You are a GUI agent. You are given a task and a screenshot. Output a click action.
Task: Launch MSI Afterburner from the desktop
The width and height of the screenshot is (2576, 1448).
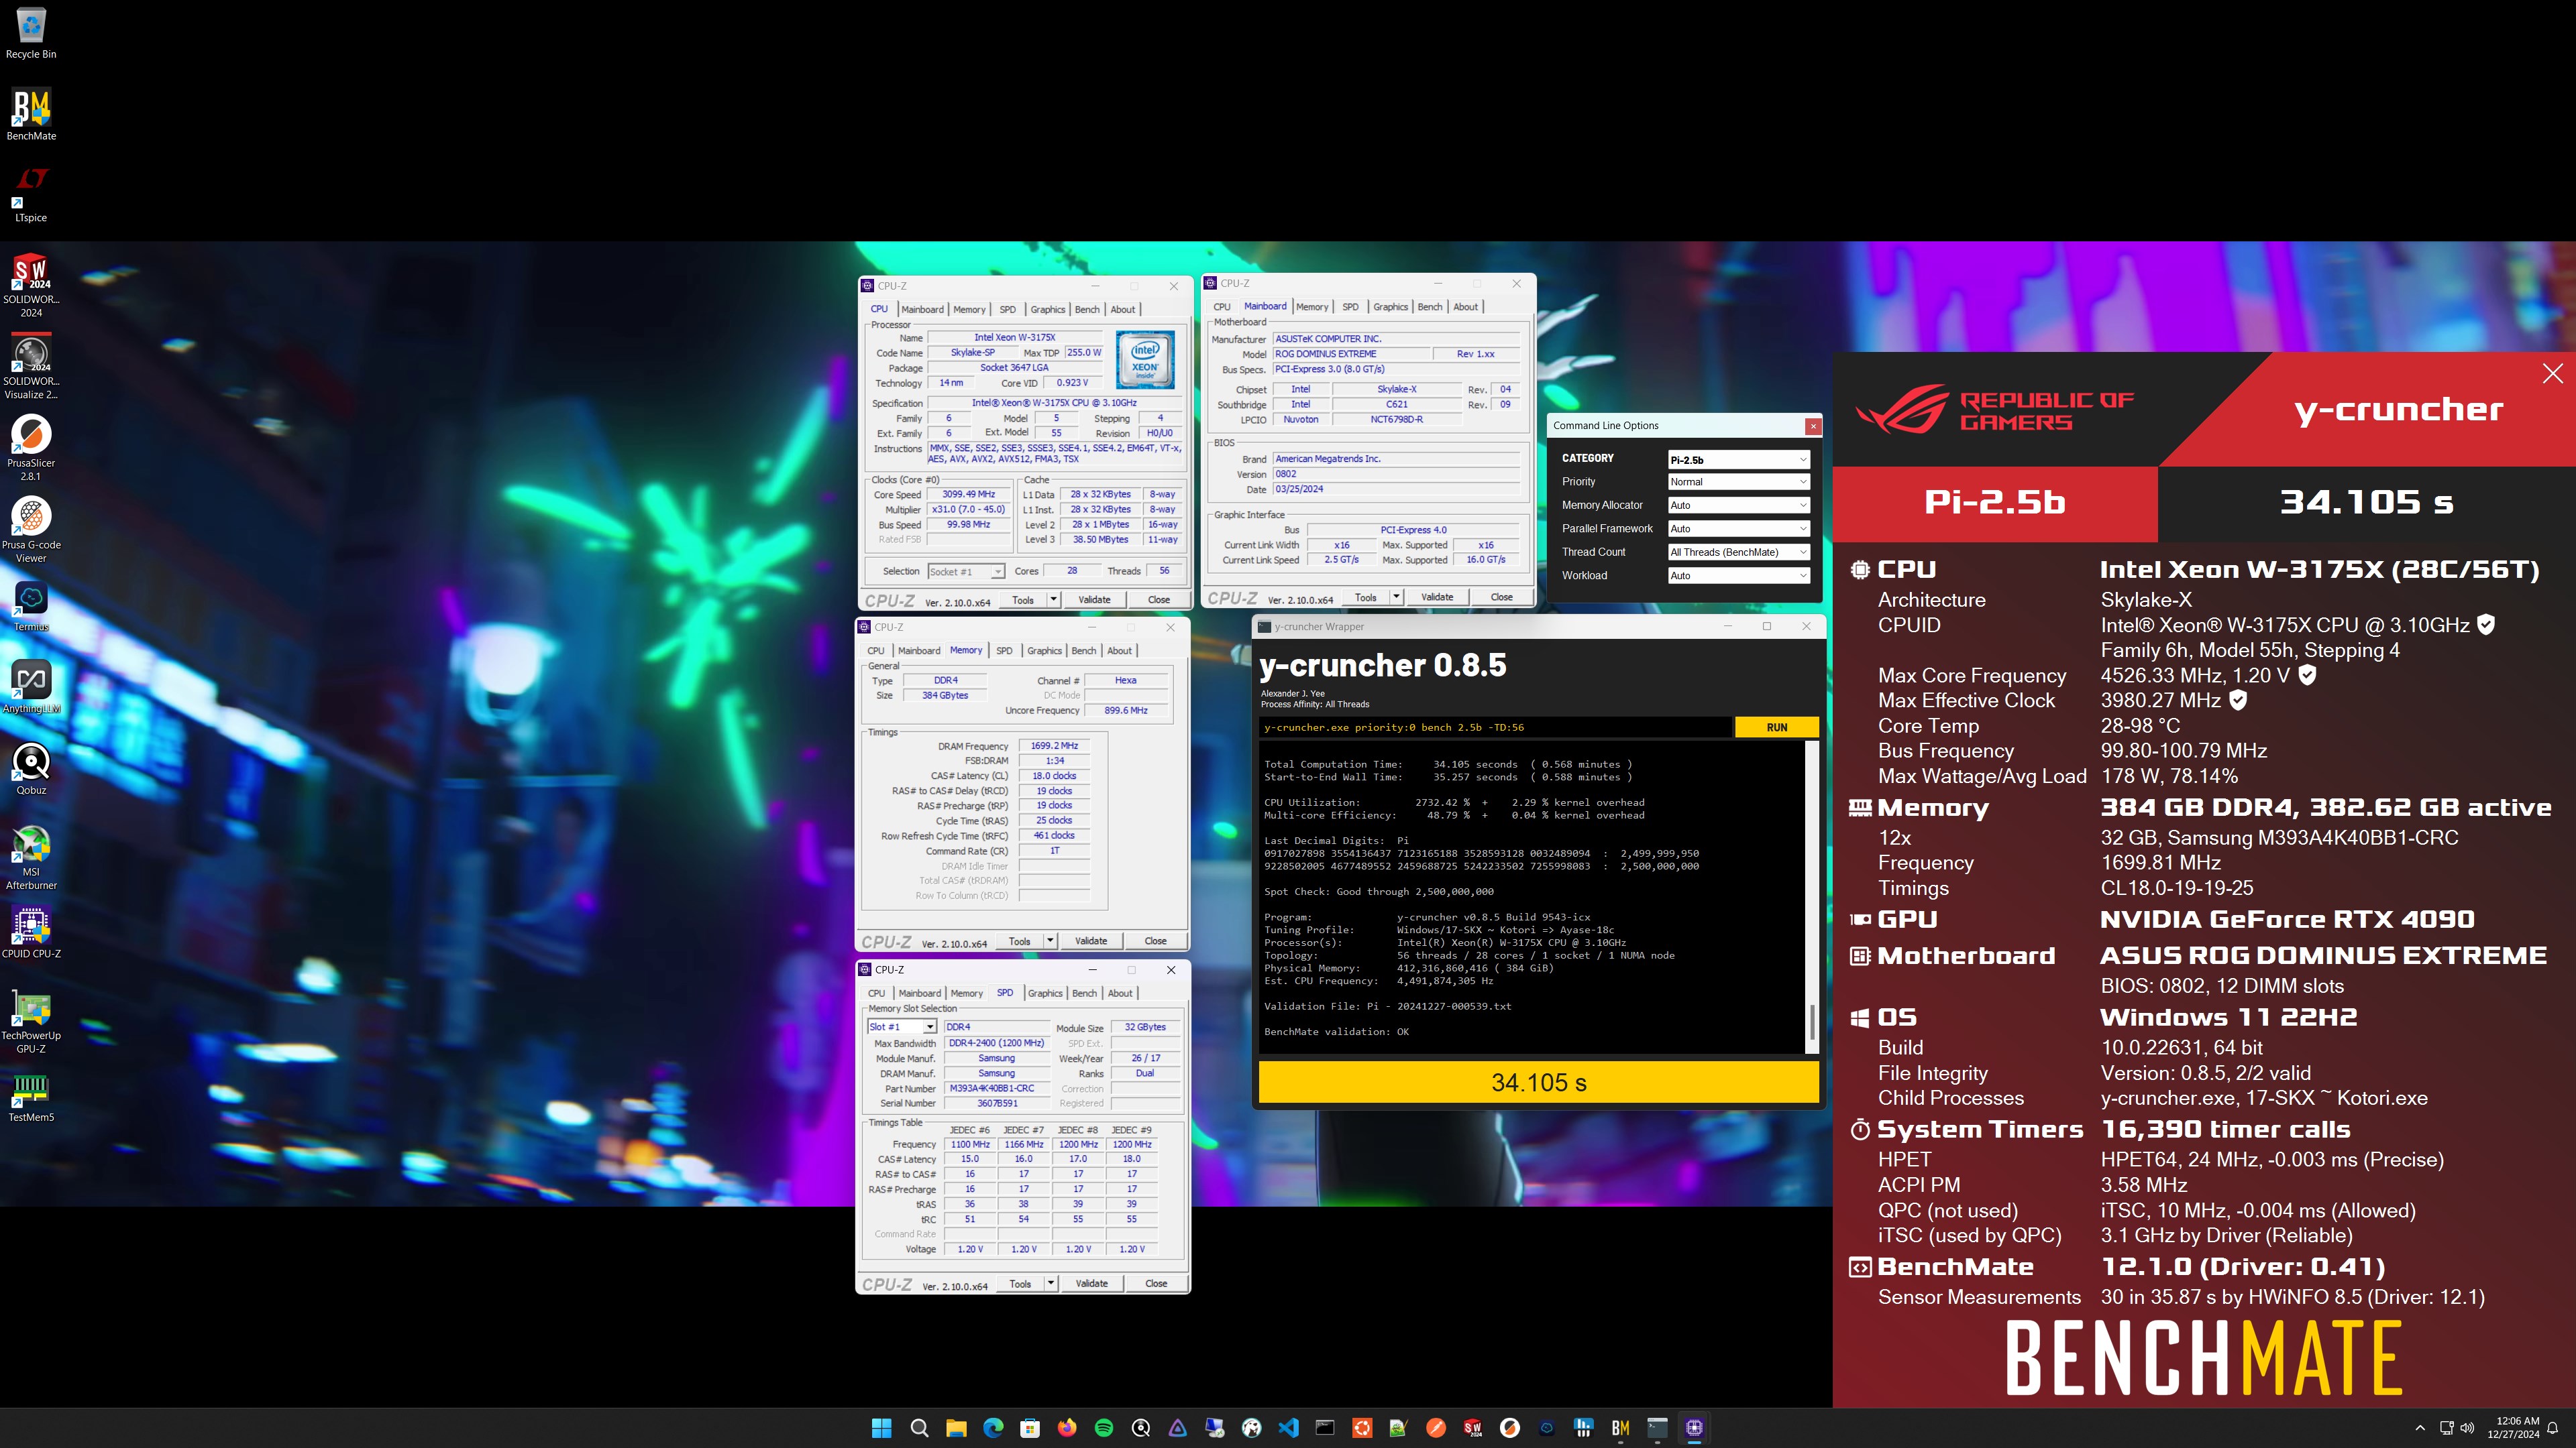coord(31,857)
